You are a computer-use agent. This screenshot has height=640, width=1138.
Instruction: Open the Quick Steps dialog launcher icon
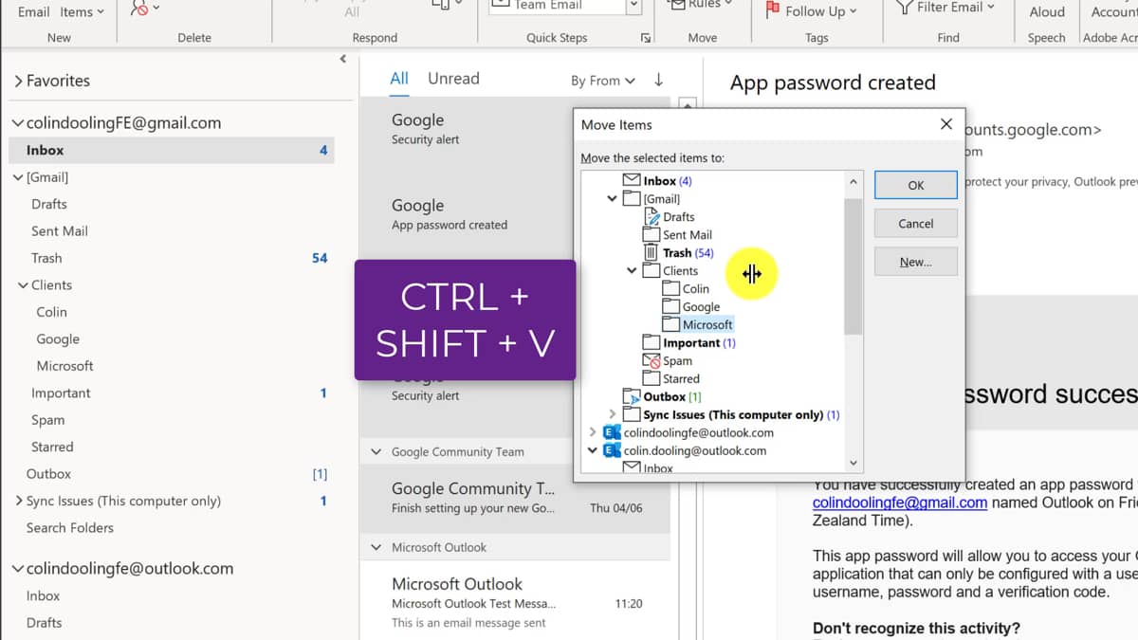tap(646, 38)
